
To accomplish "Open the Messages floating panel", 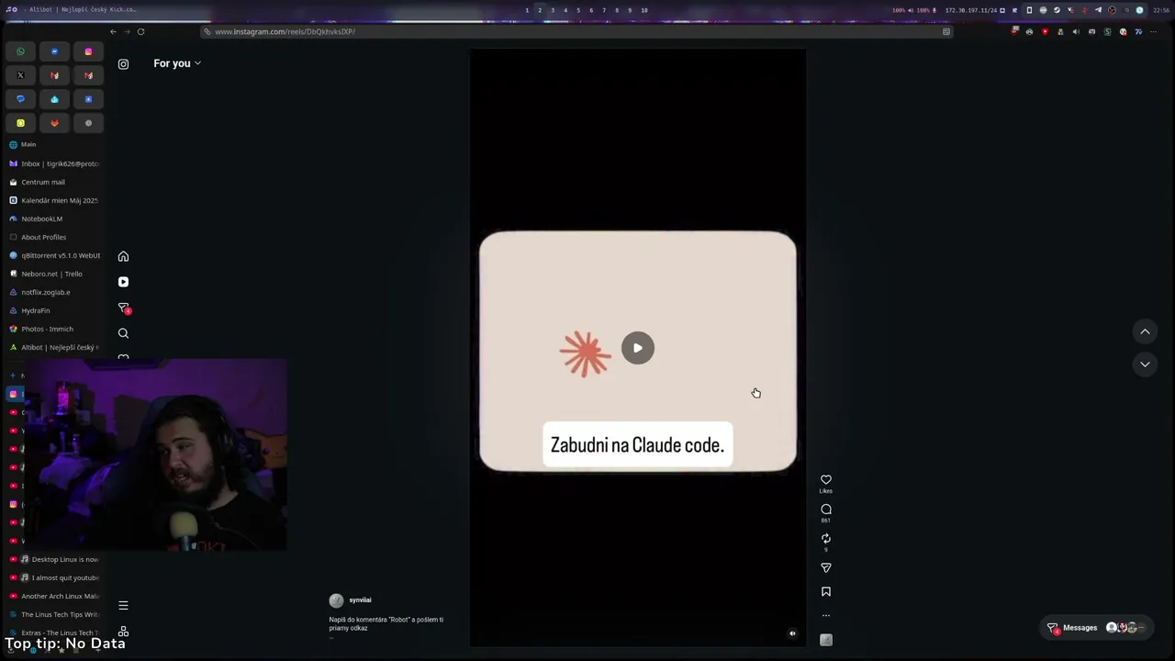I will [1098, 628].
